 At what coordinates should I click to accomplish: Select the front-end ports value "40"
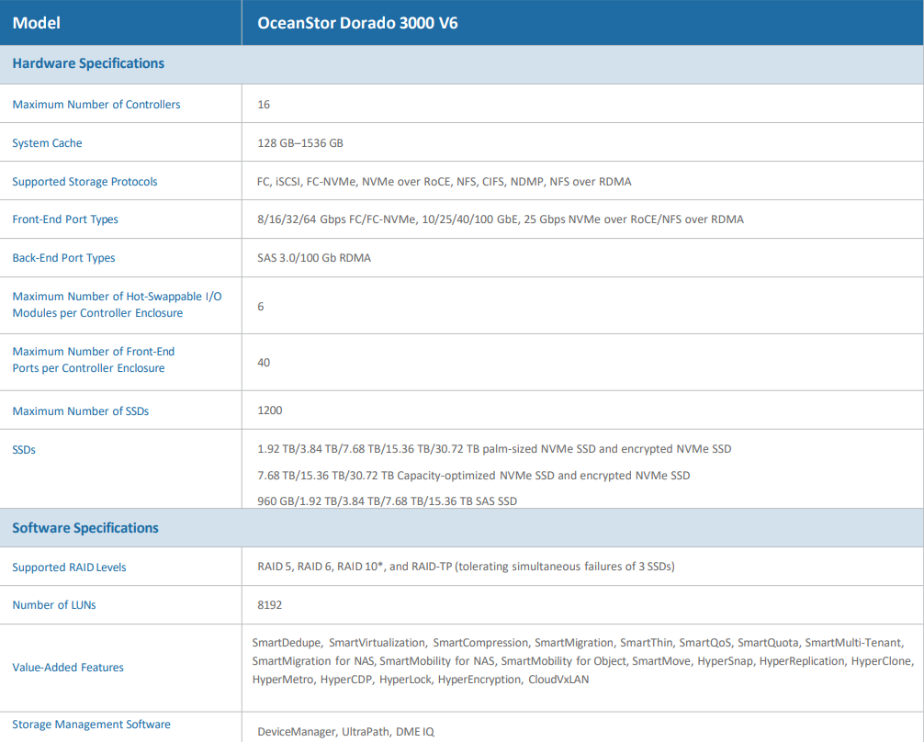click(264, 363)
